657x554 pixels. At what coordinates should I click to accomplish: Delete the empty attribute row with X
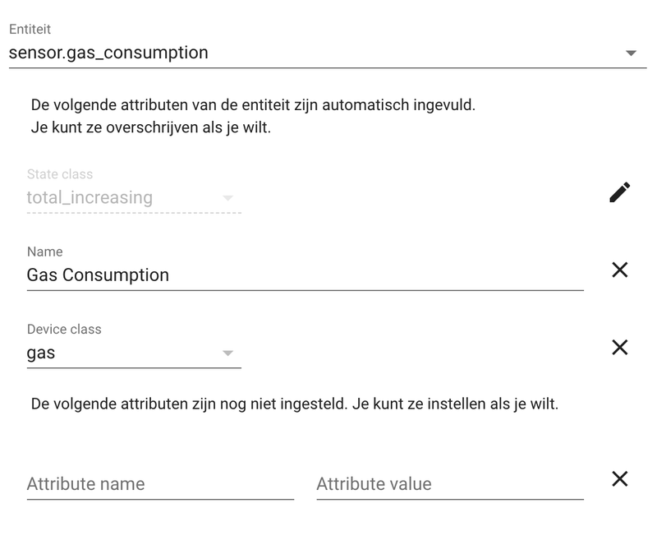pyautogui.click(x=620, y=478)
